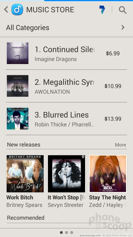Viewport: 133px width, 237px height.
Task: Tap the back arrow in header
Action: (6, 10)
